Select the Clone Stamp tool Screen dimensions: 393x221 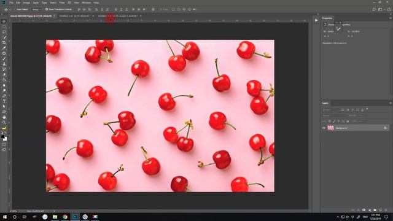[x=4, y=64]
